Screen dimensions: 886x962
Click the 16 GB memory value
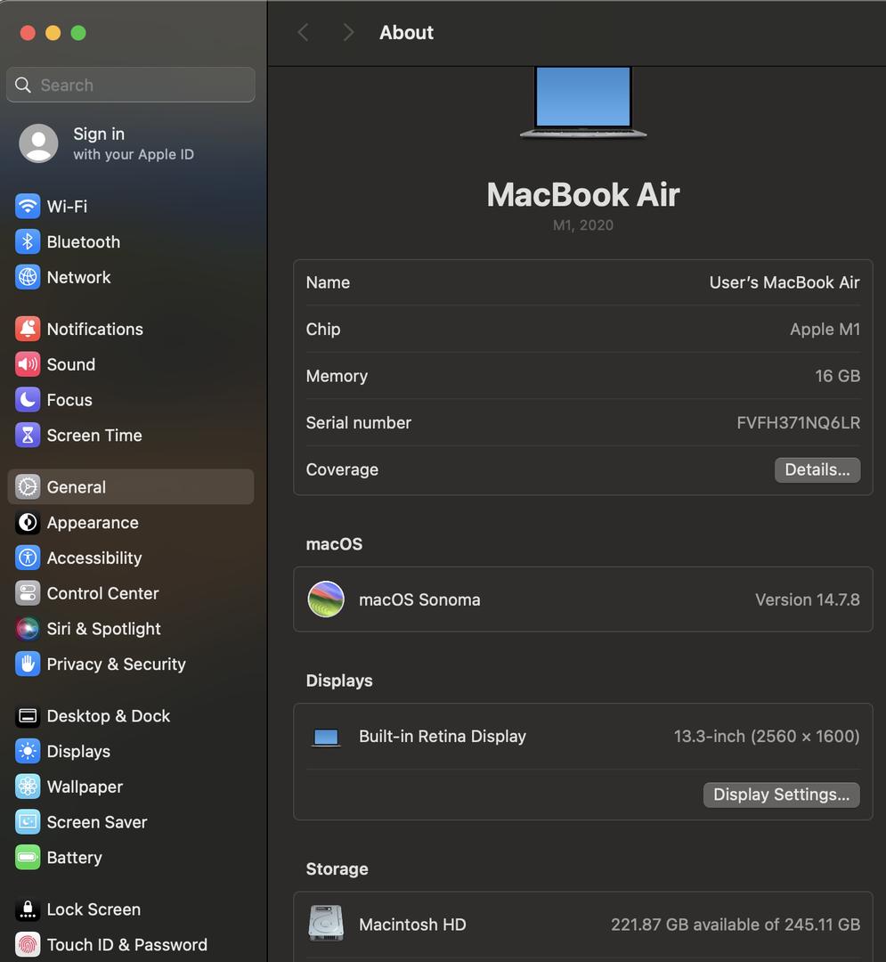(x=838, y=376)
